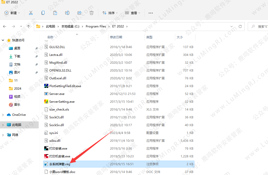Viewport: 268px width, 175px height.
Task: Refresh the current folder view
Action: 240,26
